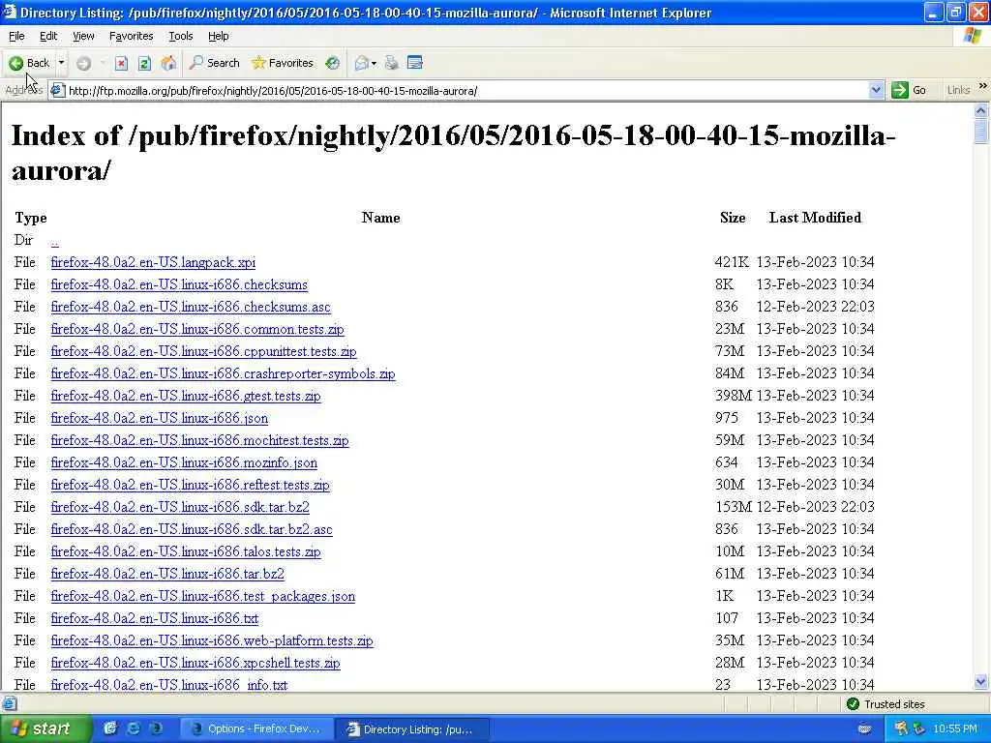991x743 pixels.
Task: Expand the Links toolbar chevron
Action: tap(982, 85)
